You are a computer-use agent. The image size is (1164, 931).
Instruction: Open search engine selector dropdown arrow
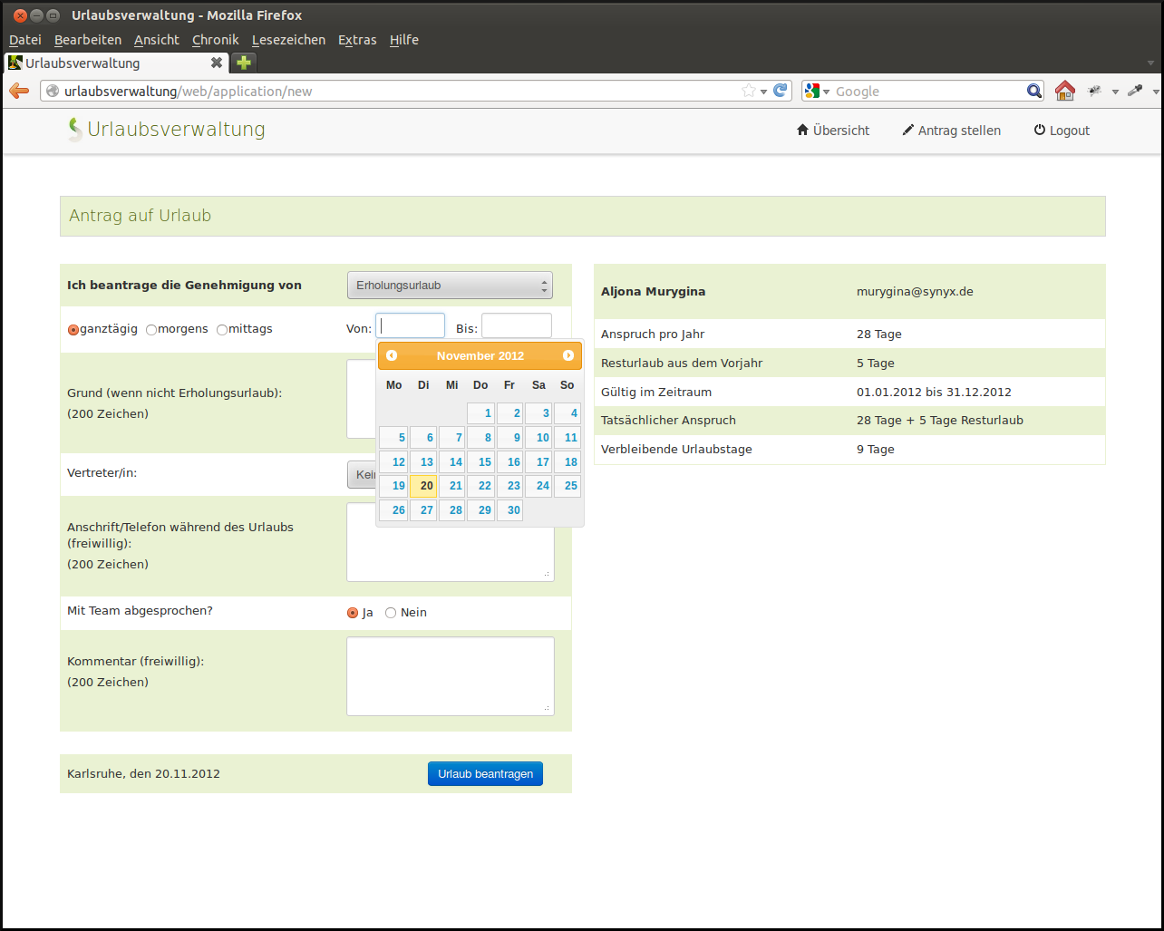(x=827, y=92)
